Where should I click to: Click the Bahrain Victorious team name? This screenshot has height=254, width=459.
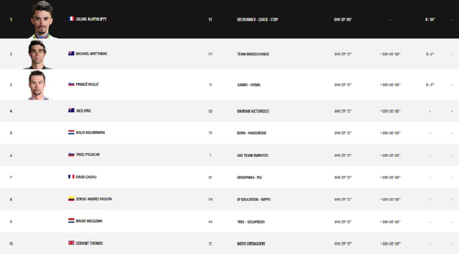pyautogui.click(x=253, y=111)
